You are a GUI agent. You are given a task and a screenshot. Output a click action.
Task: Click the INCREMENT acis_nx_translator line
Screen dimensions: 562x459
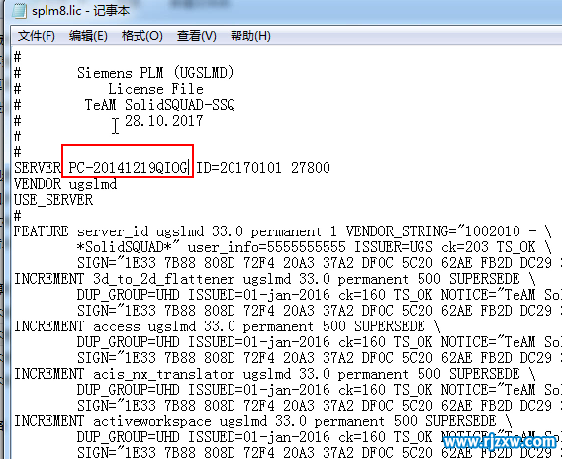click(x=275, y=374)
